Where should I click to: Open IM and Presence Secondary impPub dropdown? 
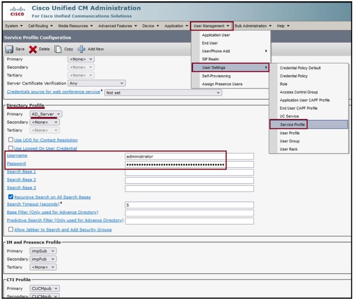pos(43,259)
